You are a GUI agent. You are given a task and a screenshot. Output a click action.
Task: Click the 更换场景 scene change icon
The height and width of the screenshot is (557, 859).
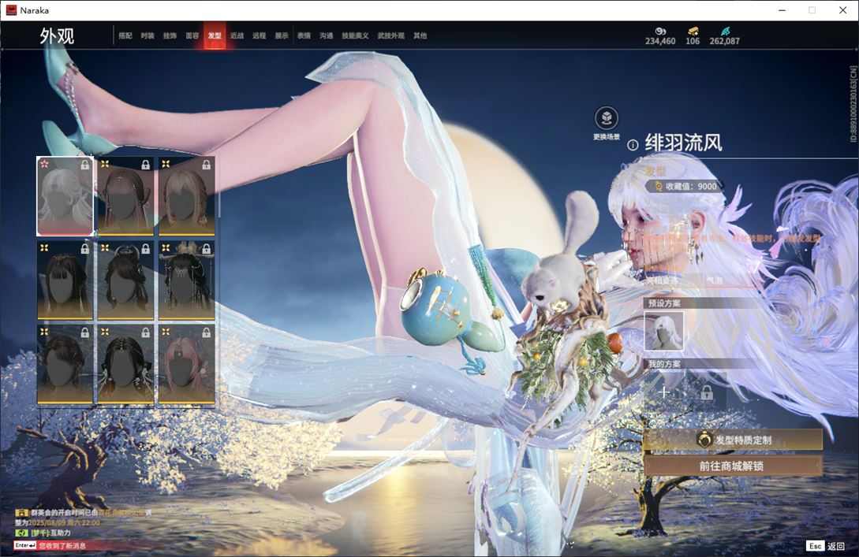607,118
